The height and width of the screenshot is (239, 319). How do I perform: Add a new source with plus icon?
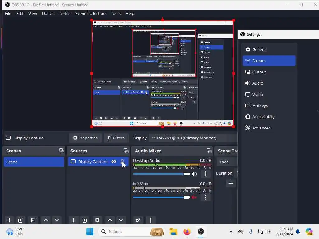click(74, 220)
